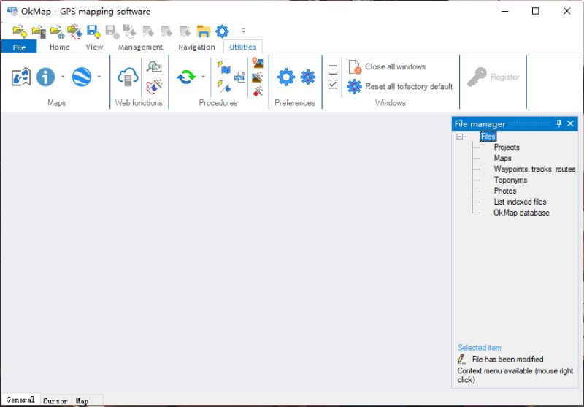
Task: Click open-folder icon with globe
Action: click(57, 31)
